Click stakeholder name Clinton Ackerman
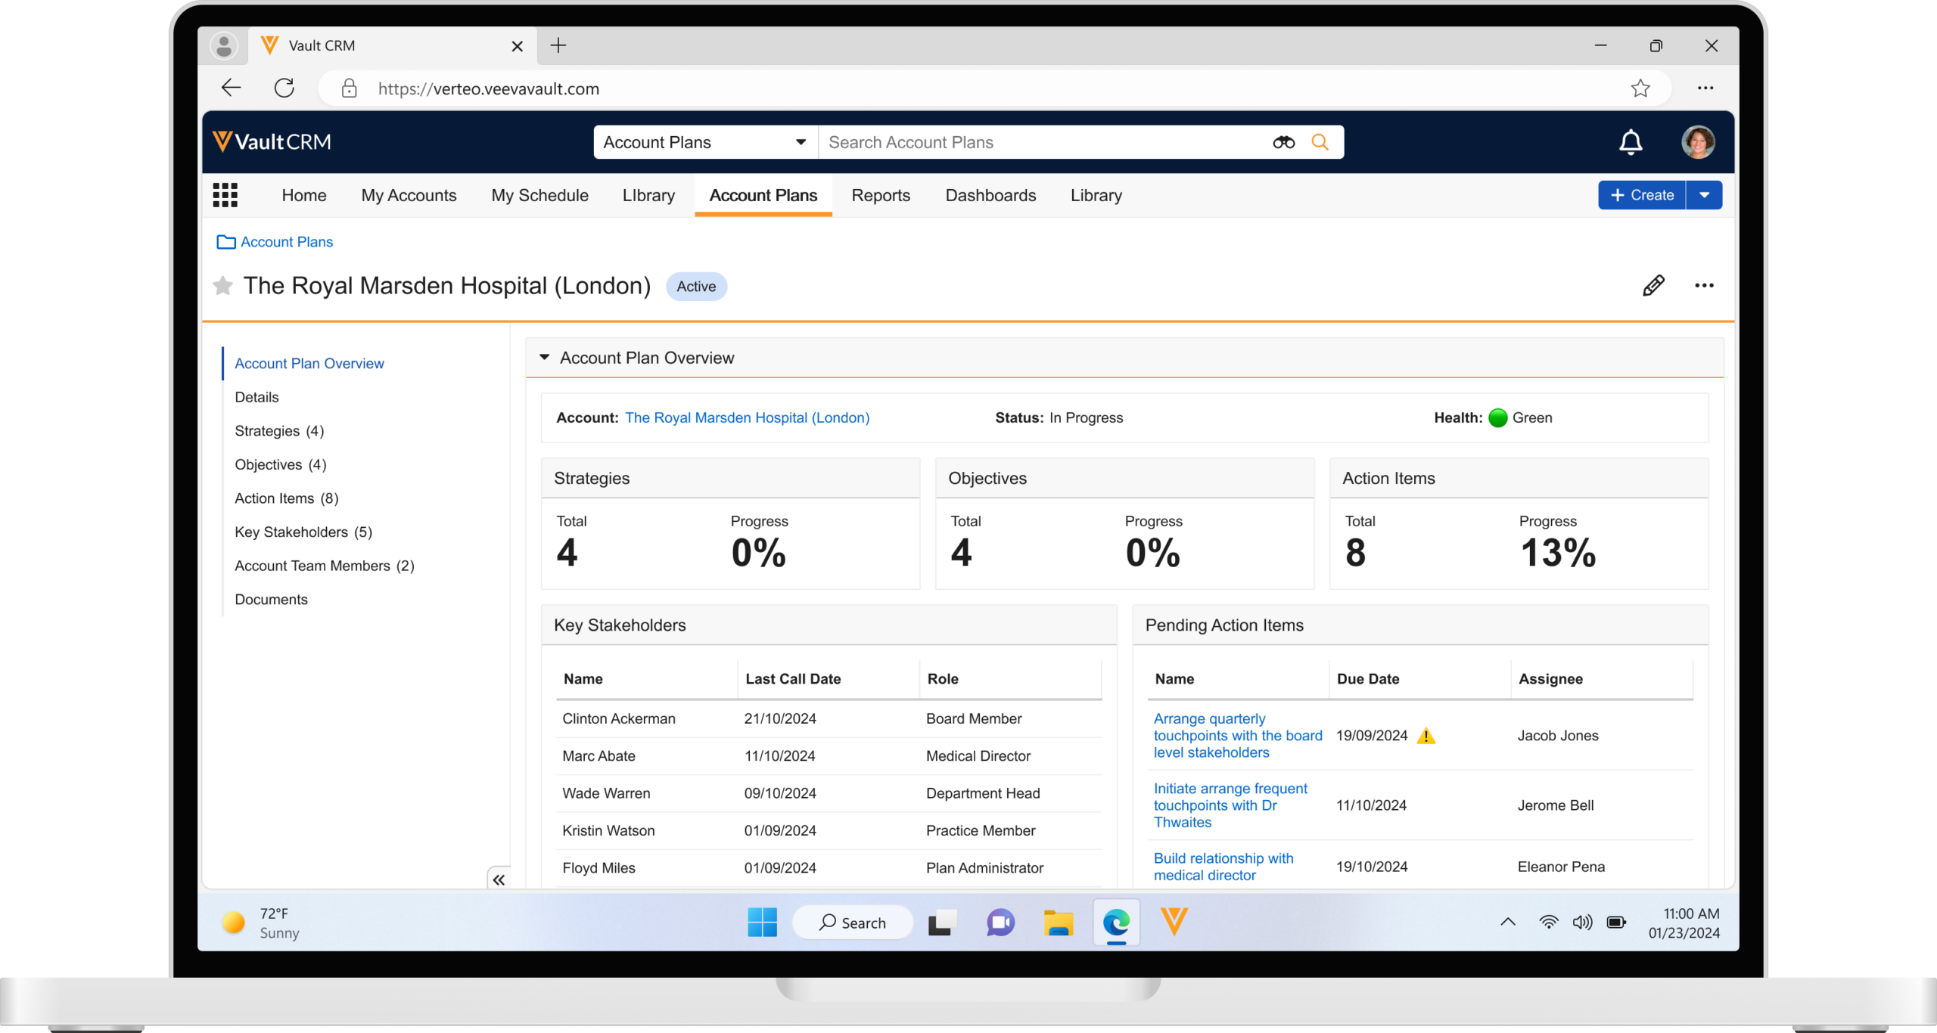The image size is (1937, 1033). point(619,719)
